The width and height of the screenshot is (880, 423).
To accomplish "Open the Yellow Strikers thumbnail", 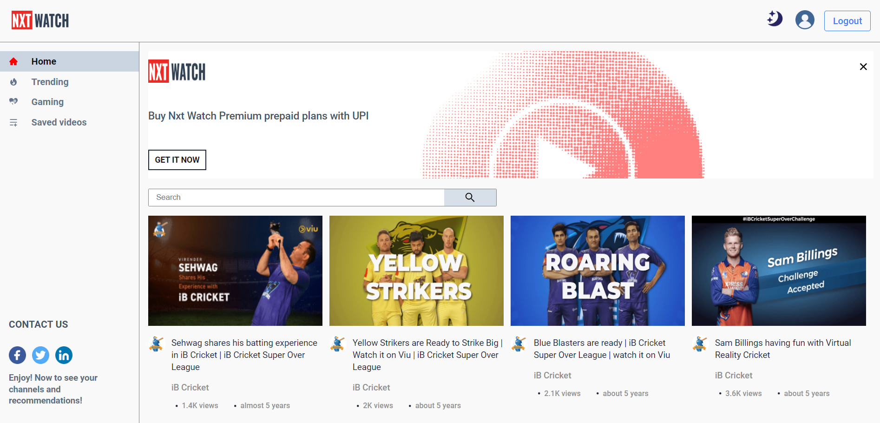I will coord(416,271).
